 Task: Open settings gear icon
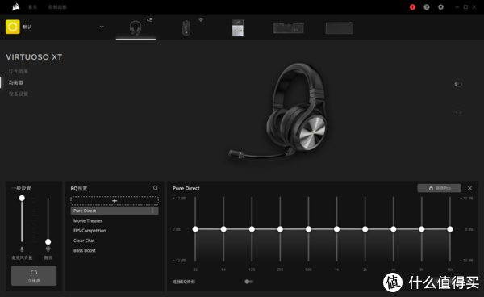440,7
